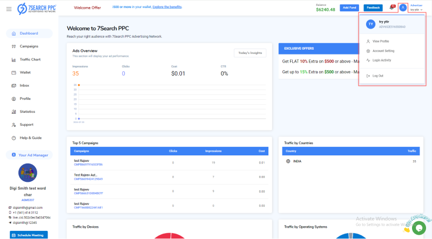Click the Campaigns column header

(82, 151)
